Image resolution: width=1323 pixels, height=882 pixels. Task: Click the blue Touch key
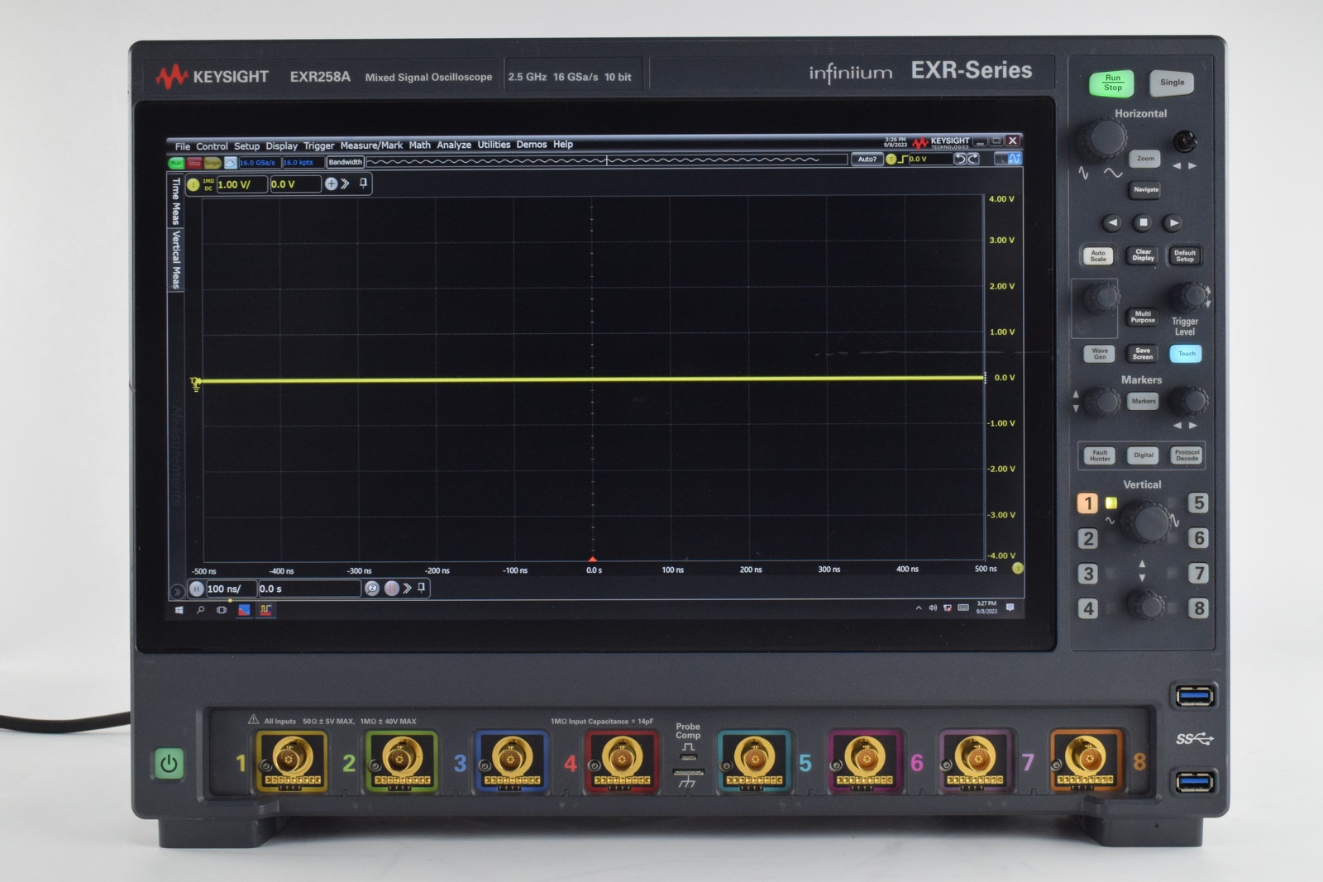pyautogui.click(x=1186, y=354)
